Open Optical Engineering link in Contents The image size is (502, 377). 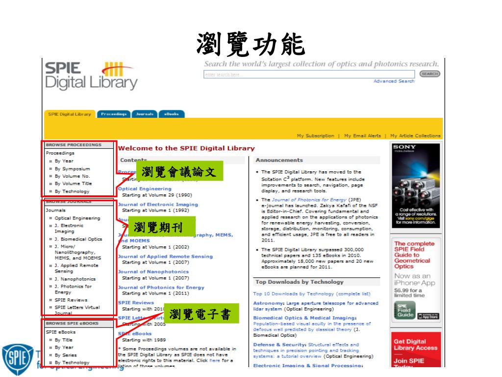(145, 189)
